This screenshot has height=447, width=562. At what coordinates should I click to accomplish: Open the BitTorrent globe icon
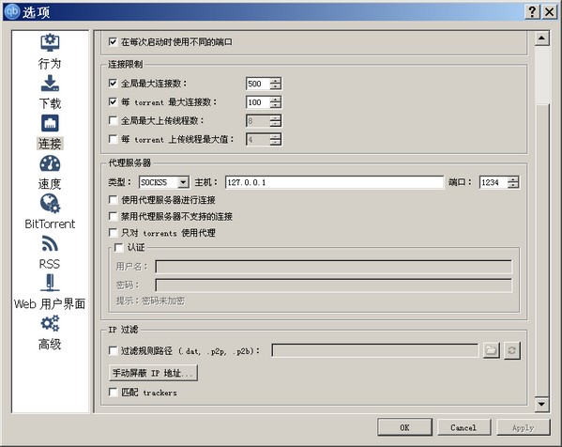[x=50, y=204]
